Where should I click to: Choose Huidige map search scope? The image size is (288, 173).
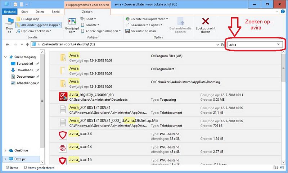(x=28, y=19)
